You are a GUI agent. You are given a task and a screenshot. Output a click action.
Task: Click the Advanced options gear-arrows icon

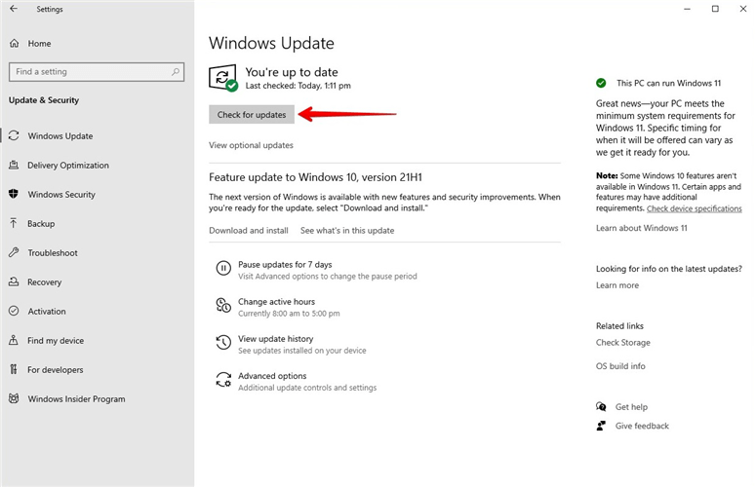(x=223, y=380)
